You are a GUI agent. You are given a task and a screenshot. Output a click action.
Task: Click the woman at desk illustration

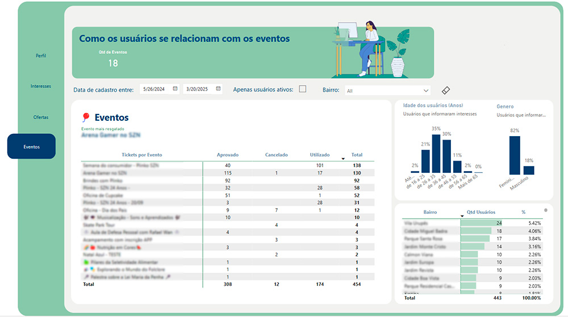click(x=364, y=48)
